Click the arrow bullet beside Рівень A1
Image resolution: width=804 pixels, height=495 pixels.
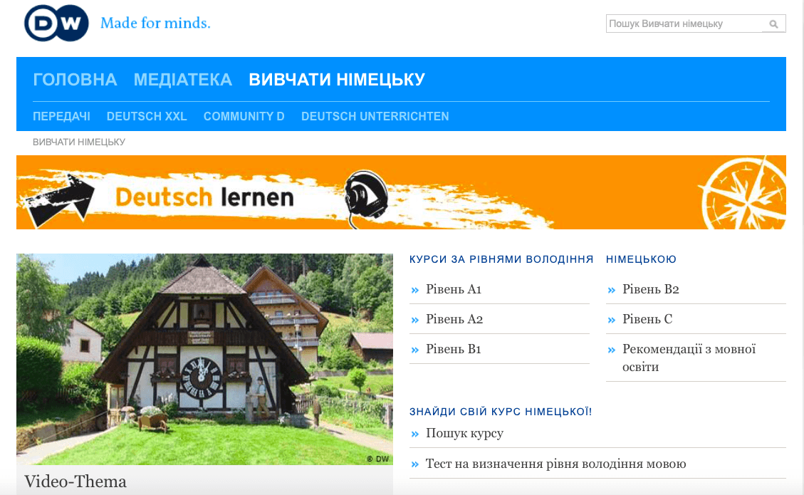click(x=414, y=290)
